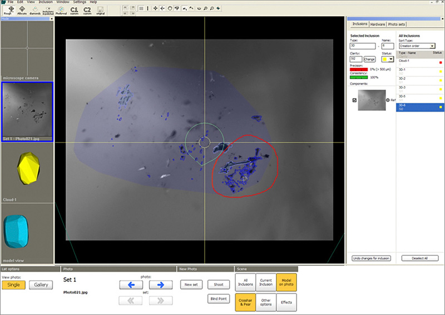
Task: Switch to the Photo sets tab
Action: click(397, 24)
